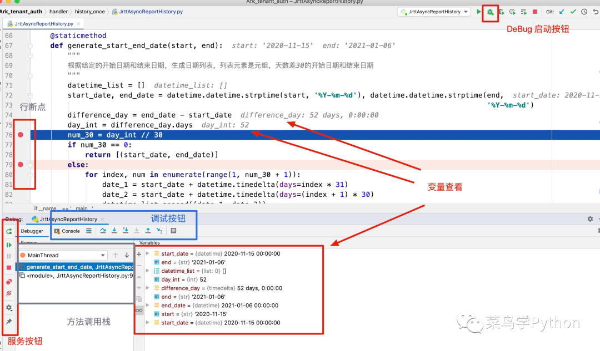Click Run to Cursor button
The height and width of the screenshot is (351, 600).
tap(159, 231)
